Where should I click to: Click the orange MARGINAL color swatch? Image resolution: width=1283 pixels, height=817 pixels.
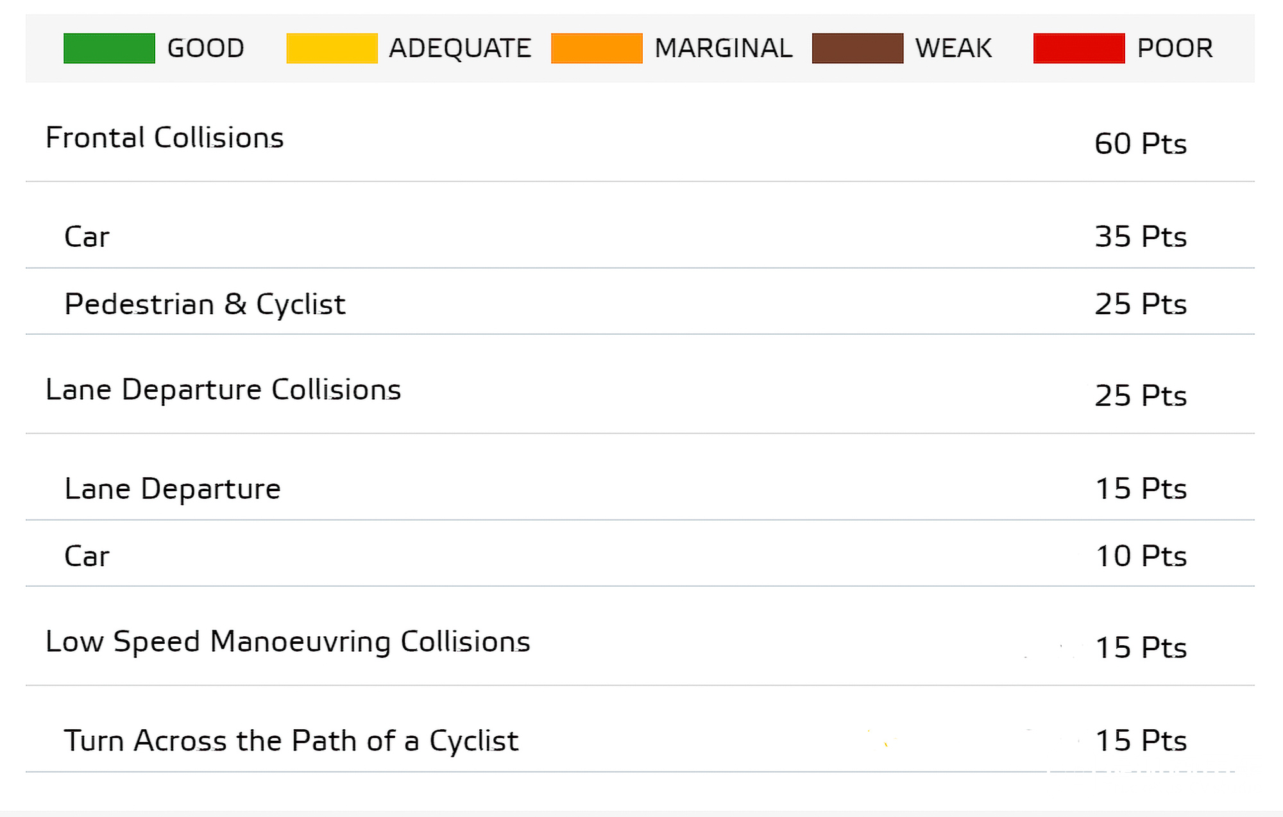(597, 48)
